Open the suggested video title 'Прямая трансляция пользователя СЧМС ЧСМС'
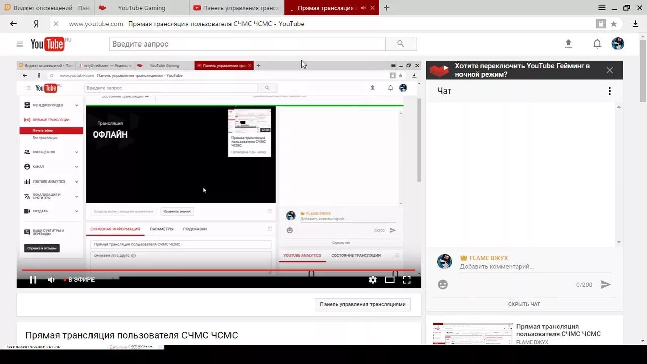647x364 pixels. coord(559,330)
